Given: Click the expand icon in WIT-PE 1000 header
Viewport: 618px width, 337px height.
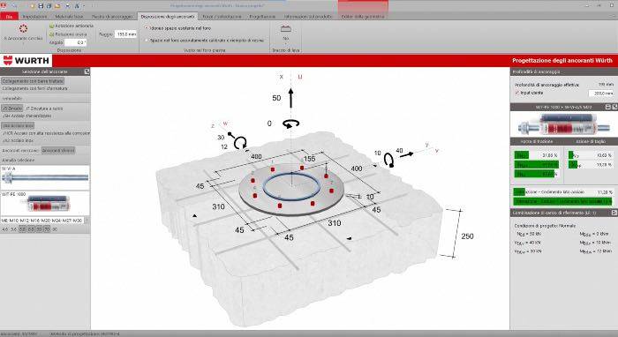Looking at the screenshot, I should tap(614, 107).
